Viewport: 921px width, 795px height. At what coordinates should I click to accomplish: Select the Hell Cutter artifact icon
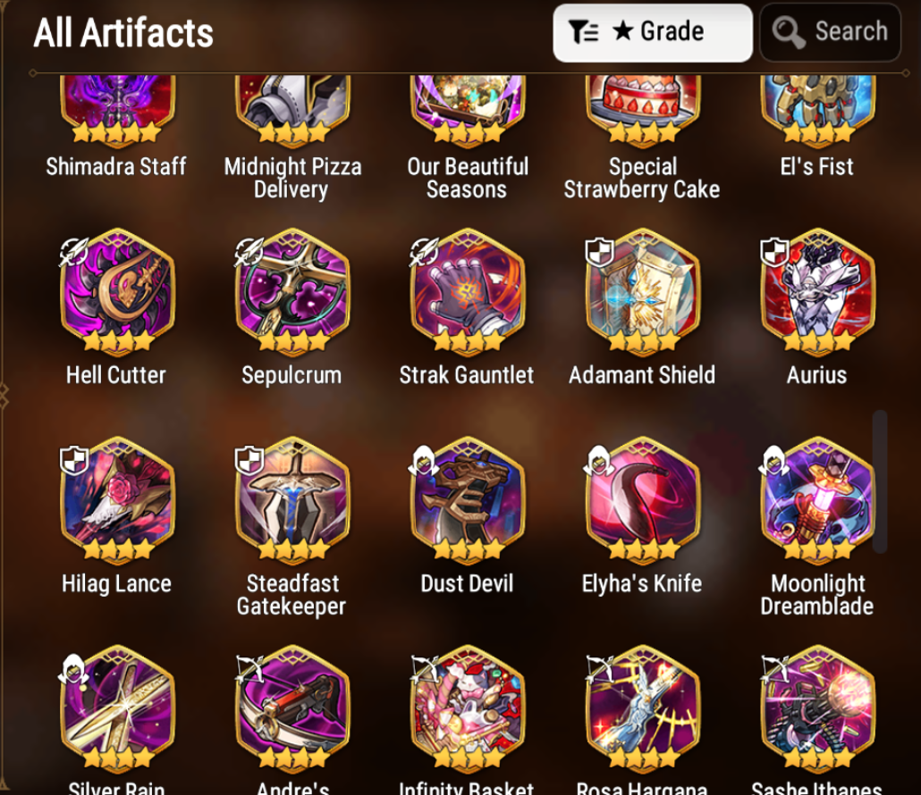(x=117, y=292)
